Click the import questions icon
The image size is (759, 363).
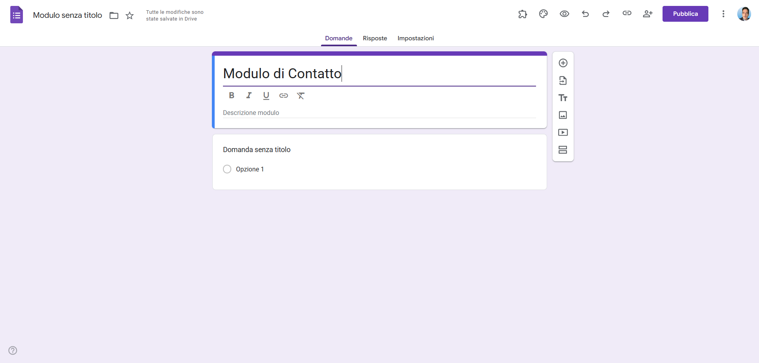(x=563, y=81)
